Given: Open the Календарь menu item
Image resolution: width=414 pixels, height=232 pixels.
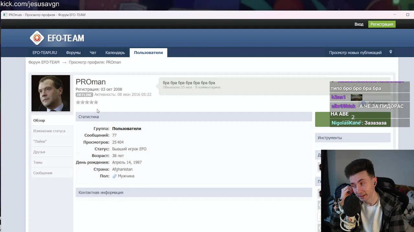Looking at the screenshot, I should click(x=115, y=53).
